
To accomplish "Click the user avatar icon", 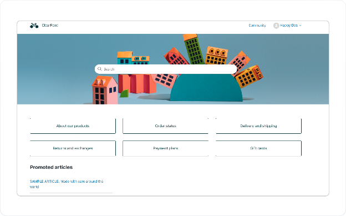I will [x=276, y=26].
